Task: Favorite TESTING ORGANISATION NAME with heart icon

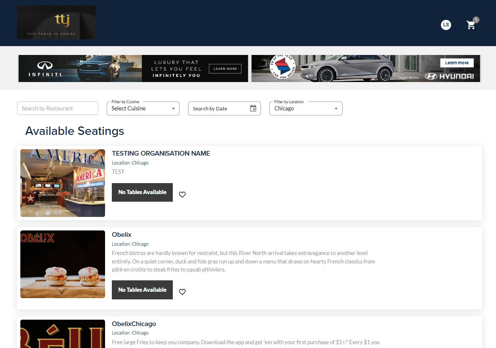Action: [x=182, y=195]
